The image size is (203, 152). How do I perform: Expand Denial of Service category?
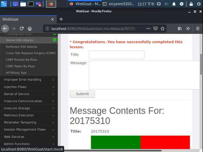click(29, 94)
